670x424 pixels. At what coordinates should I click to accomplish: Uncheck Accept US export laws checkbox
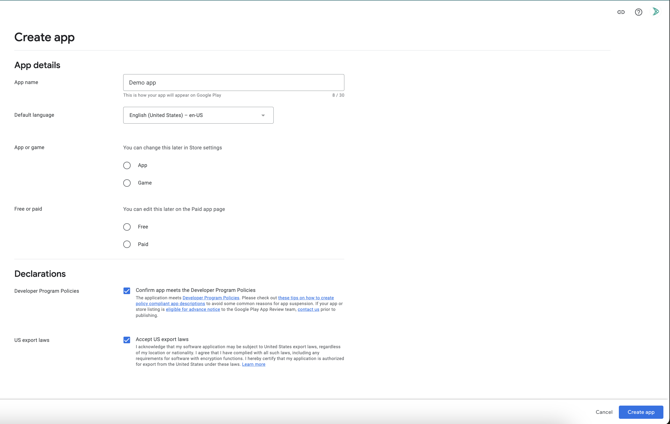pyautogui.click(x=127, y=340)
